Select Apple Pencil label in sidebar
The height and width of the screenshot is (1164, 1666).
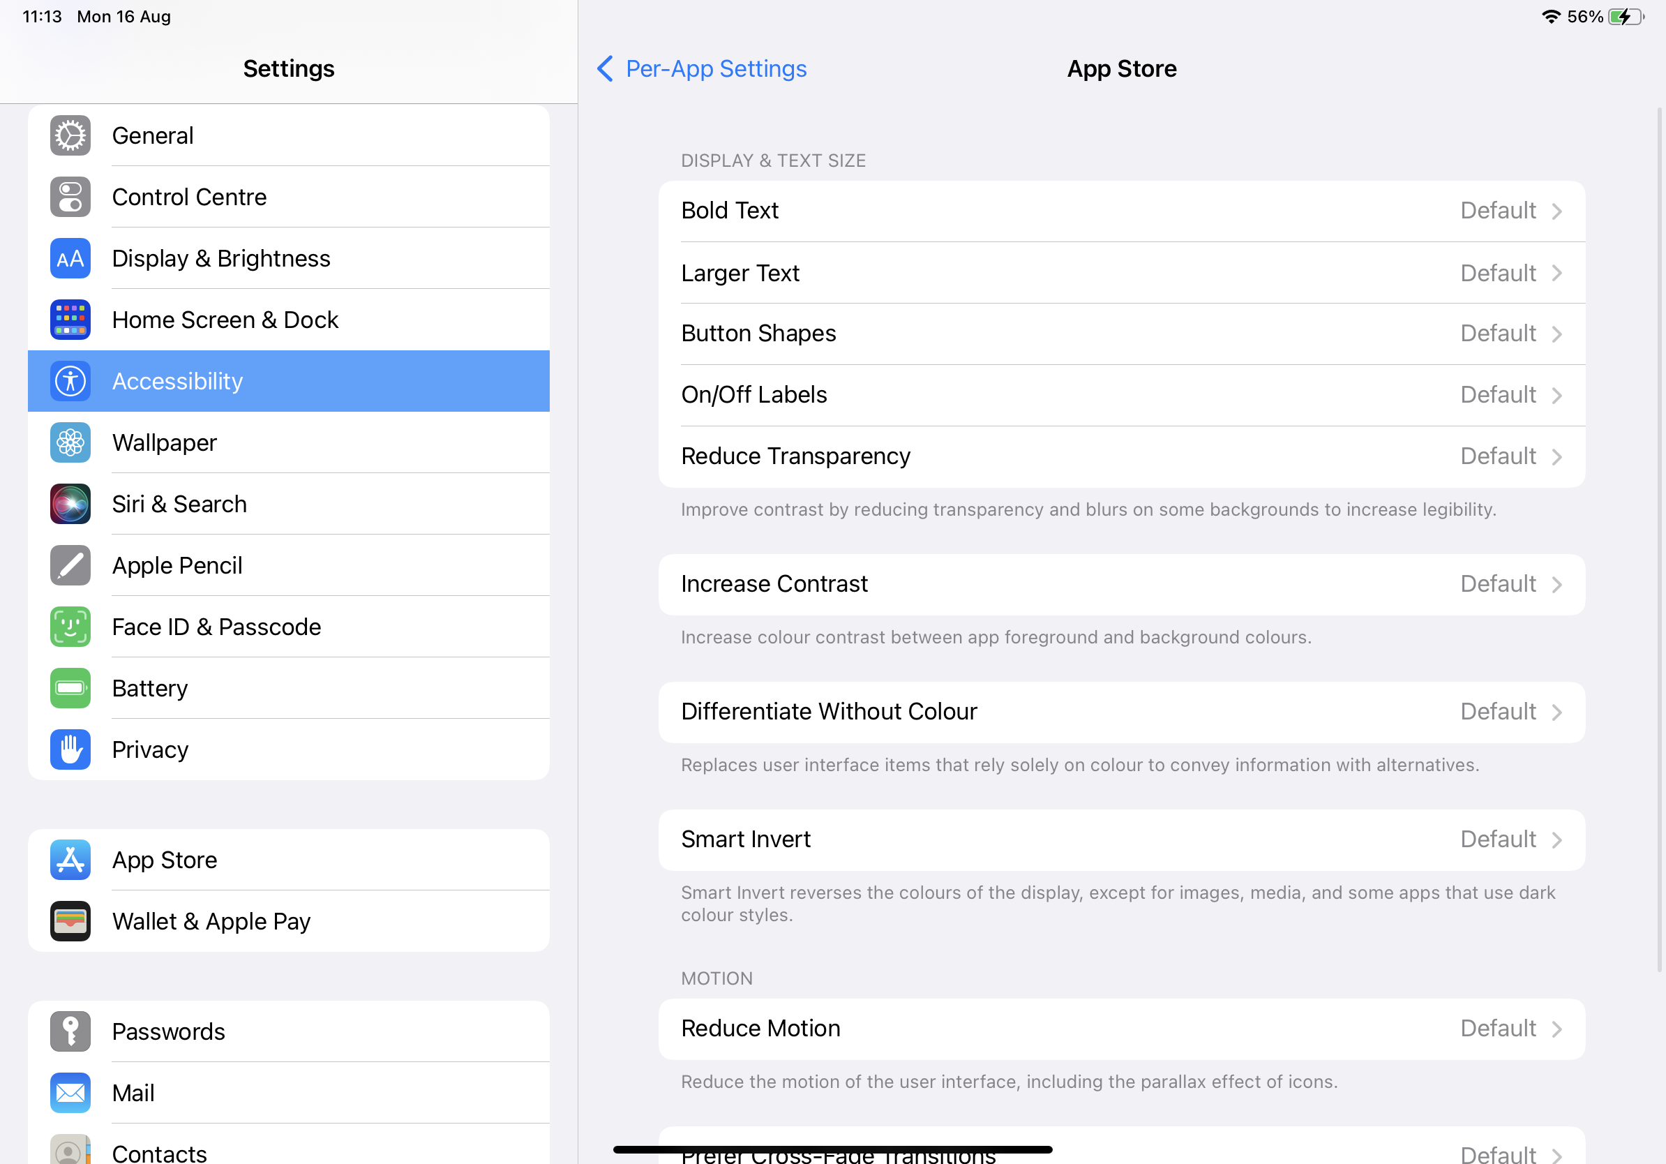177,565
